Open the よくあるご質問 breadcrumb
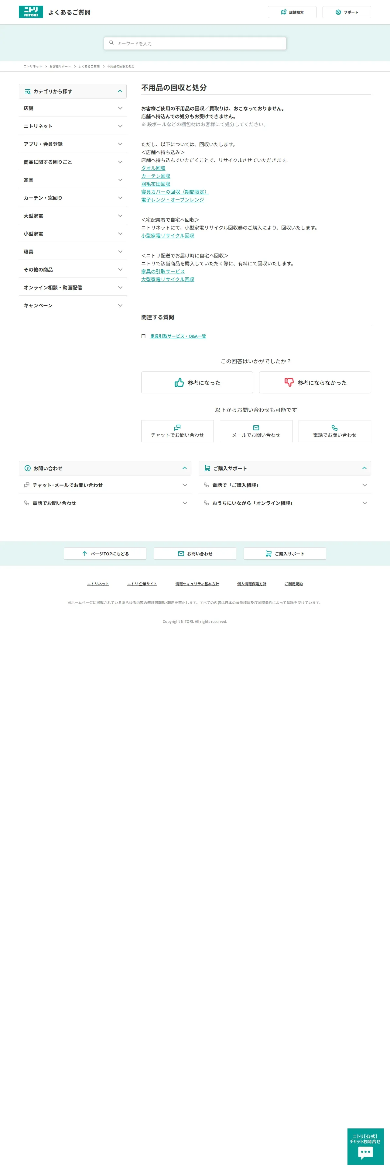390x1171 pixels. 89,66
